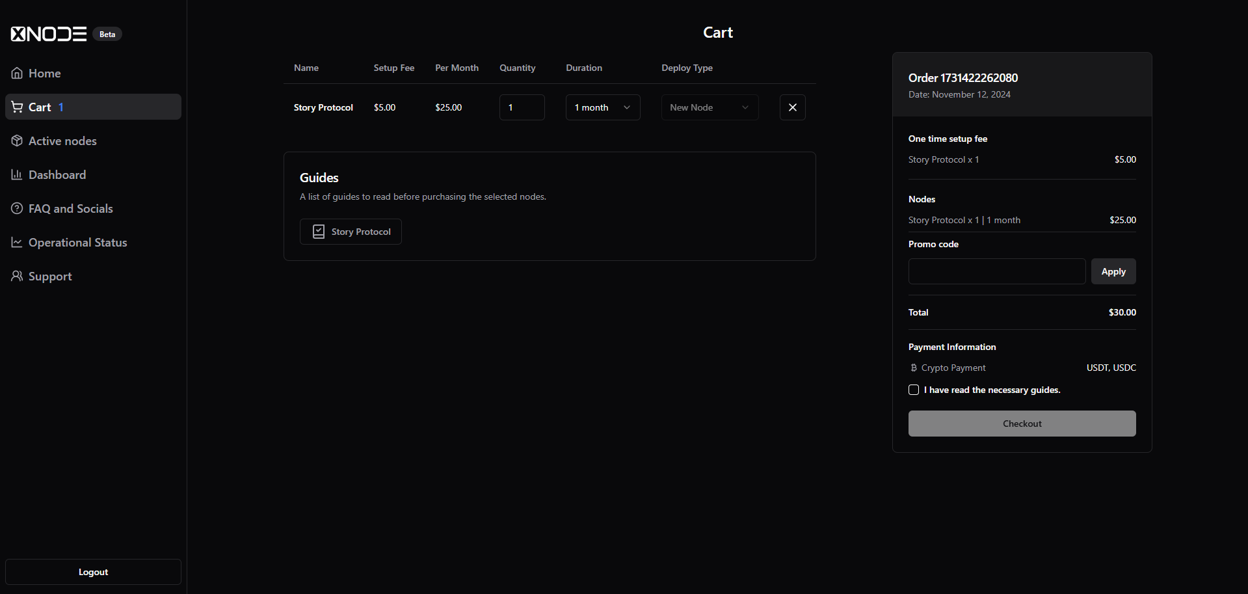The image size is (1248, 594).
Task: Open FAQ and Socials page
Action: (x=70, y=209)
